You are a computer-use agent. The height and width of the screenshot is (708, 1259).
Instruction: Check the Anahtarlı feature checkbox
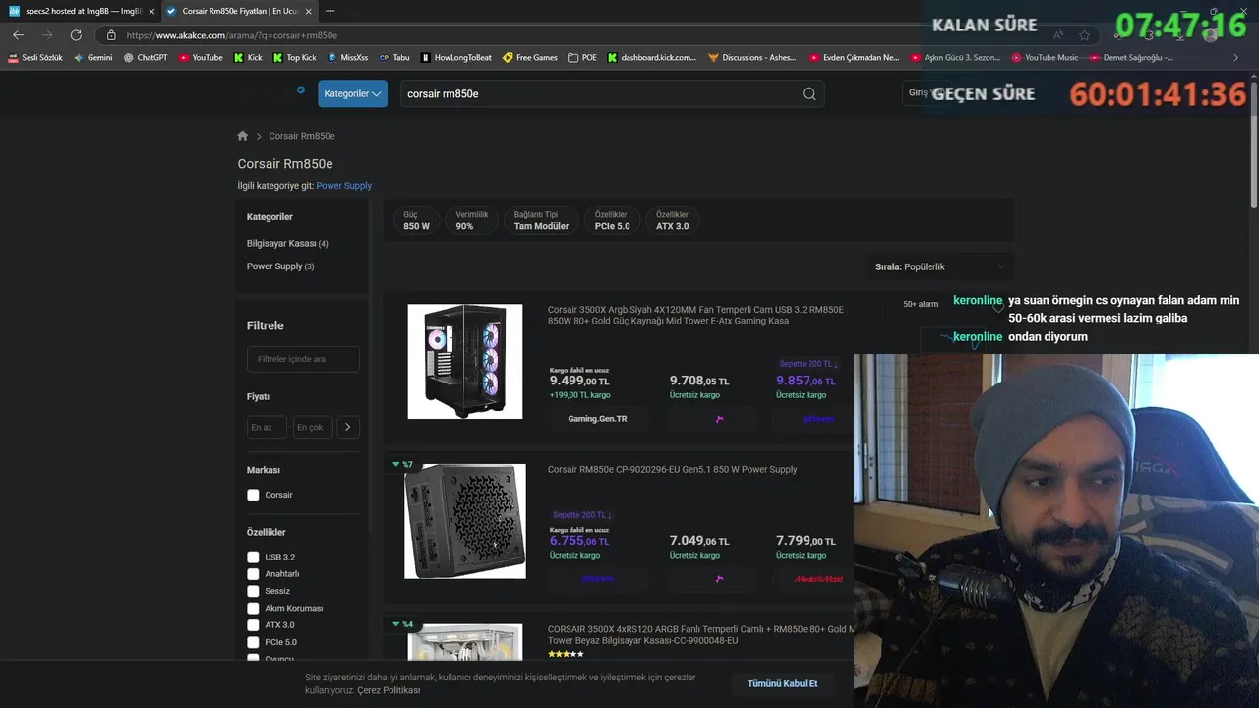[x=253, y=574]
